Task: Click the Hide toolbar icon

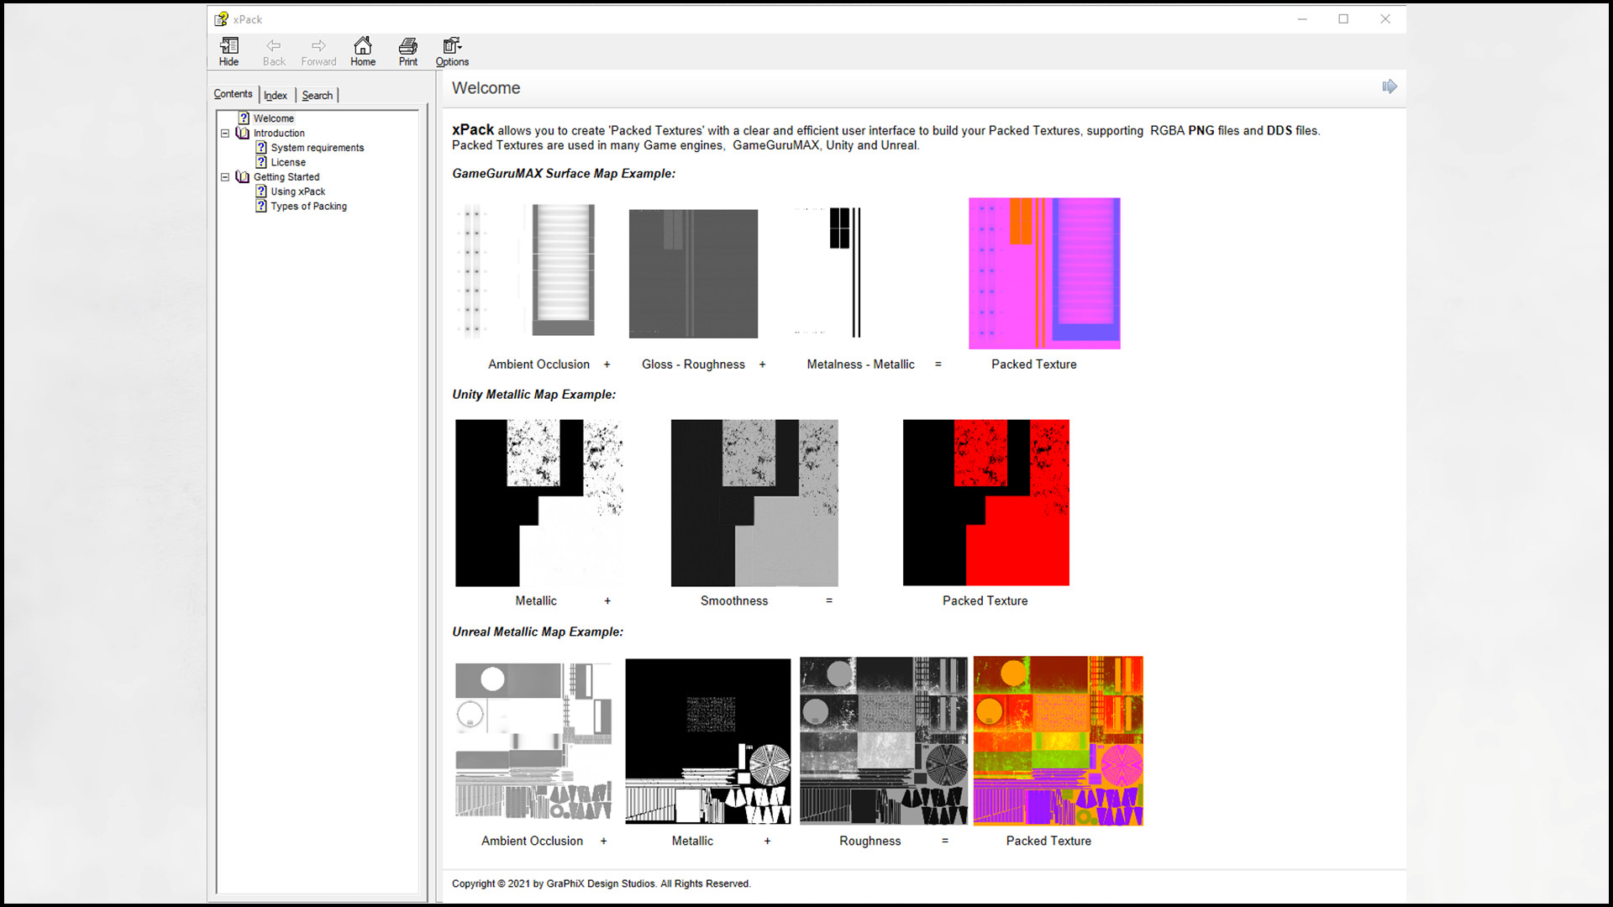Action: pos(229,50)
